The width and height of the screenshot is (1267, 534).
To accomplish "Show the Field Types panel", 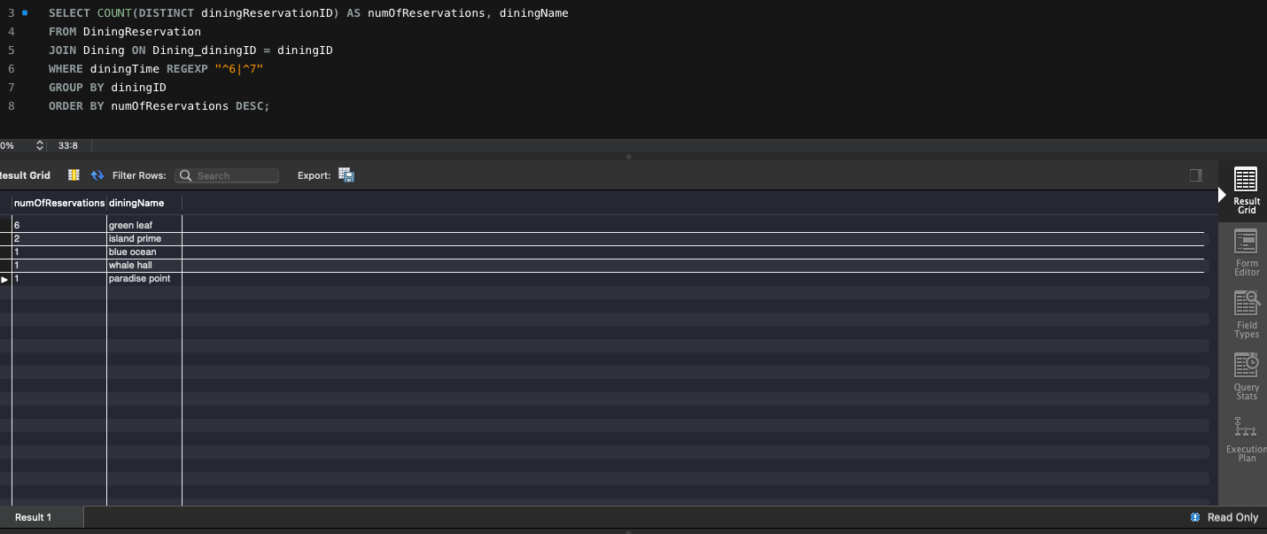I will [1246, 314].
